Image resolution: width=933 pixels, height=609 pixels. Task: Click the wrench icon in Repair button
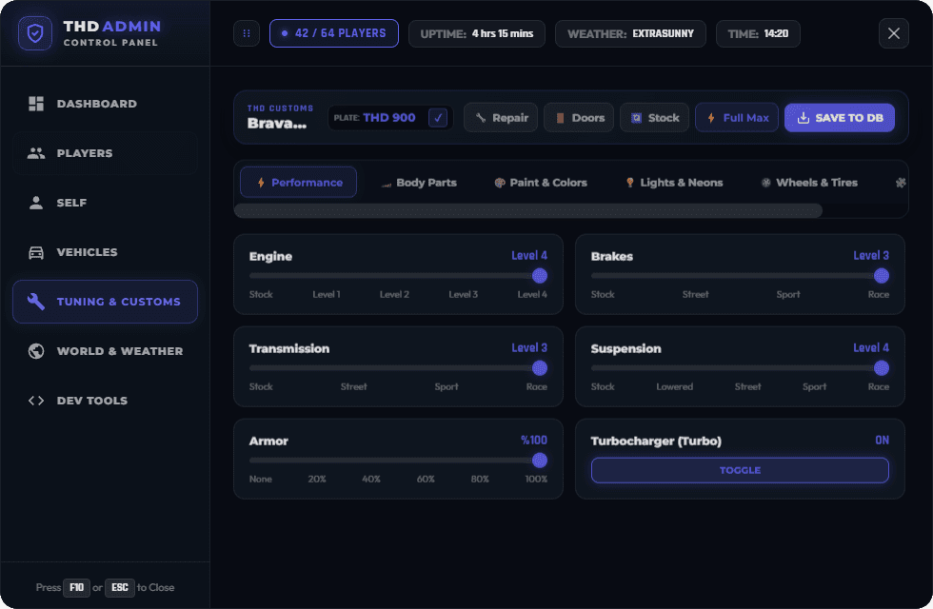click(481, 118)
